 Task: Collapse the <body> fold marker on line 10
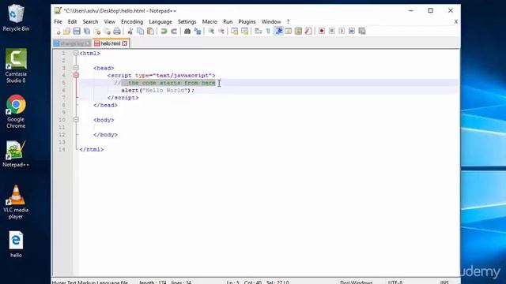click(76, 119)
